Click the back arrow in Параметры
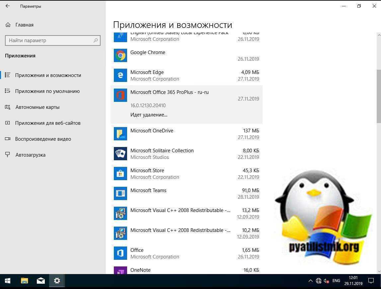The width and height of the screenshot is (381, 289). [x=8, y=6]
